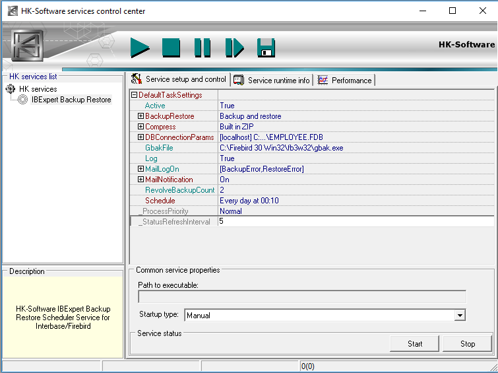Click the 0(0) status bar entry
This screenshot has width=498, height=373.
click(x=308, y=366)
